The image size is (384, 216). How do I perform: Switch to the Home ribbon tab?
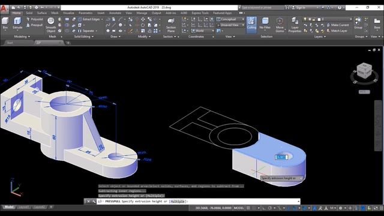[17, 13]
